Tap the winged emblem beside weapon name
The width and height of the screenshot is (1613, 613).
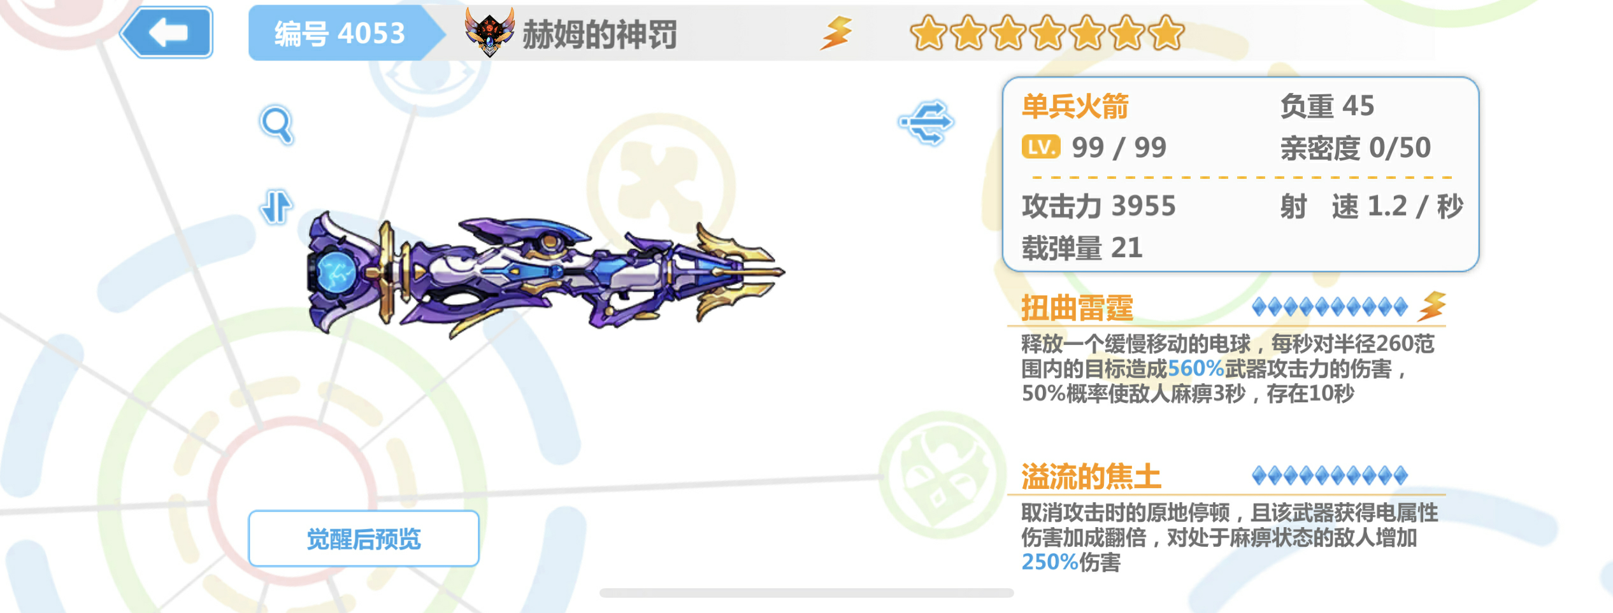[489, 32]
